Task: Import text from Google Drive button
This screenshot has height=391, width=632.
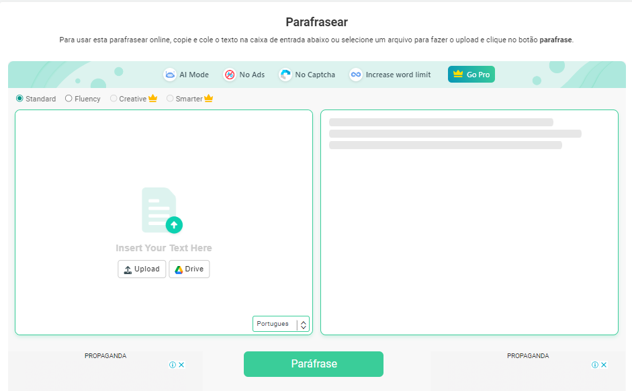Action: pos(189,269)
